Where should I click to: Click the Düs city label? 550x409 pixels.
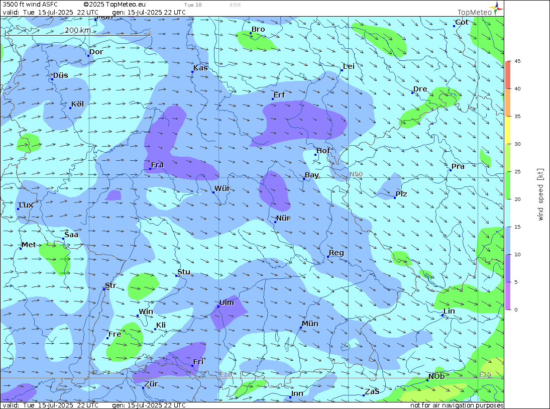click(x=61, y=75)
